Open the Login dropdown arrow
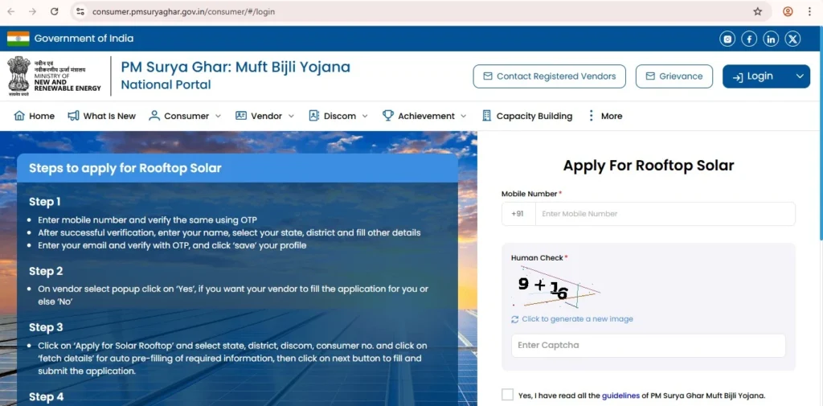The width and height of the screenshot is (823, 406). tap(800, 76)
